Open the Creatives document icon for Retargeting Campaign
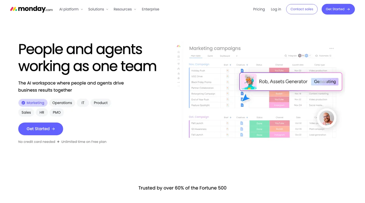This screenshot has height=203, width=365. pos(242,94)
